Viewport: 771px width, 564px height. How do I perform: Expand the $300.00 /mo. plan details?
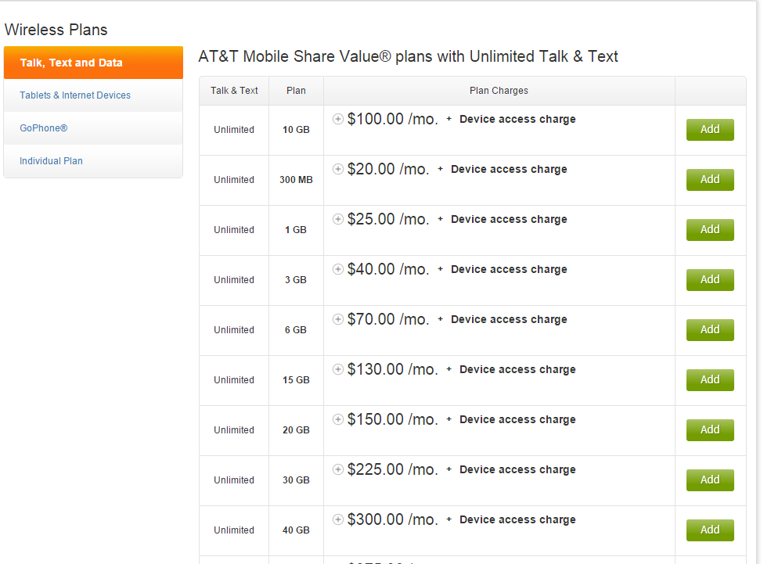coord(338,519)
